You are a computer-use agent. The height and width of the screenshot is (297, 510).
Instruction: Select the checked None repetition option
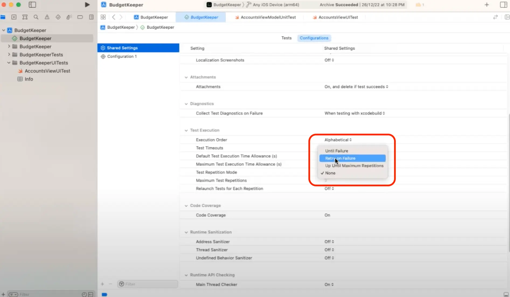(330, 173)
